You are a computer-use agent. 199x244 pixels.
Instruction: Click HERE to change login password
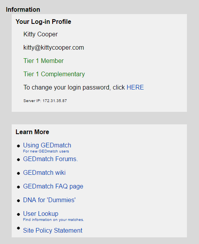point(135,87)
